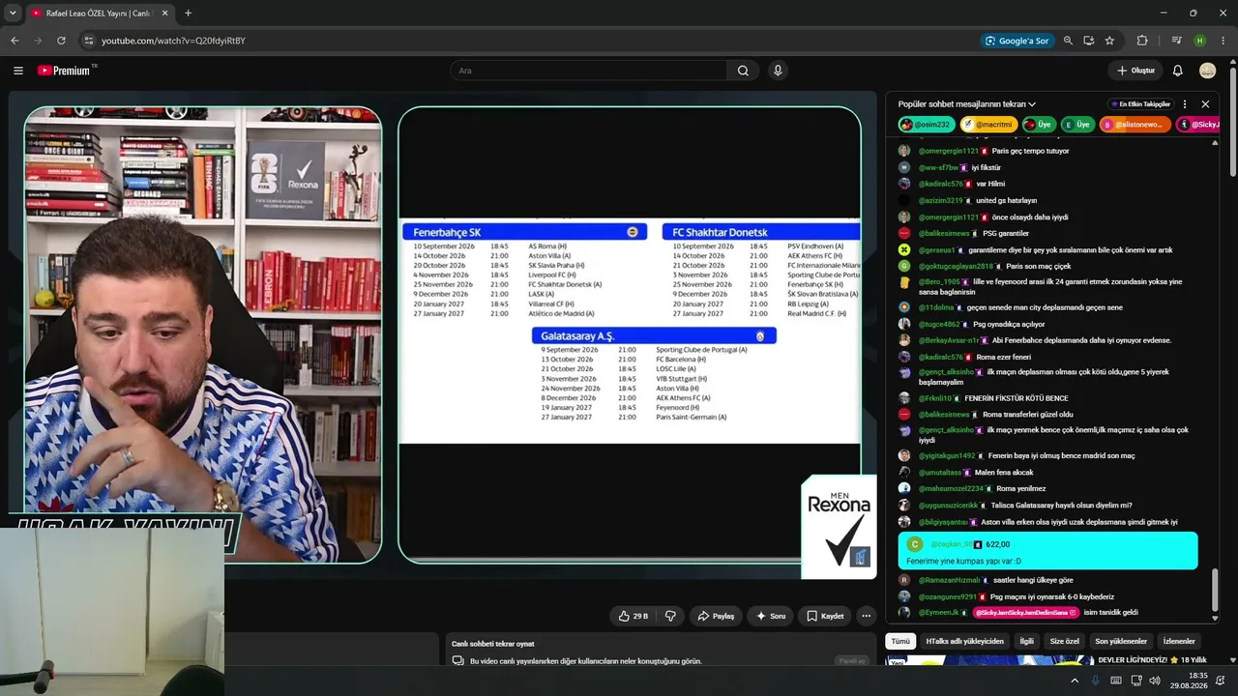1238x696 pixels.
Task: Focus the YouTube search field Ara
Action: click(588, 71)
